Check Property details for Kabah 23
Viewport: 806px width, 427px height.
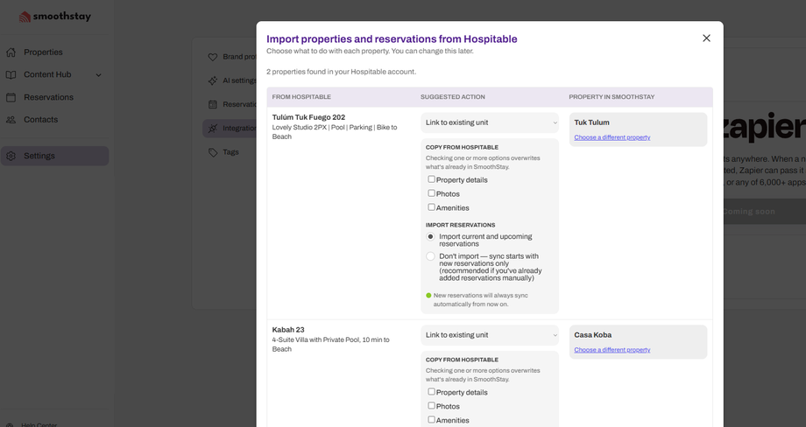[431, 392]
